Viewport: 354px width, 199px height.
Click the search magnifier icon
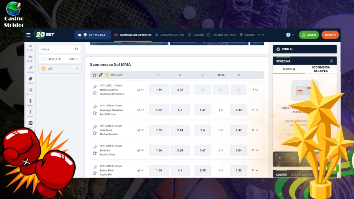(77, 49)
